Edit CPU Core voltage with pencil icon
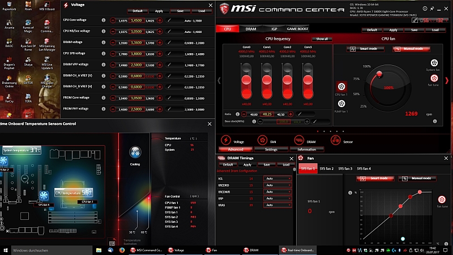The image size is (453, 255). 169,20
